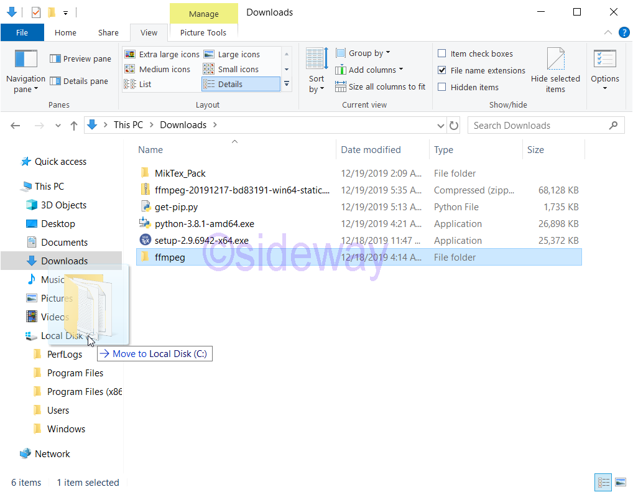Switch to the Share tab
This screenshot has width=633, height=492.
coord(108,32)
